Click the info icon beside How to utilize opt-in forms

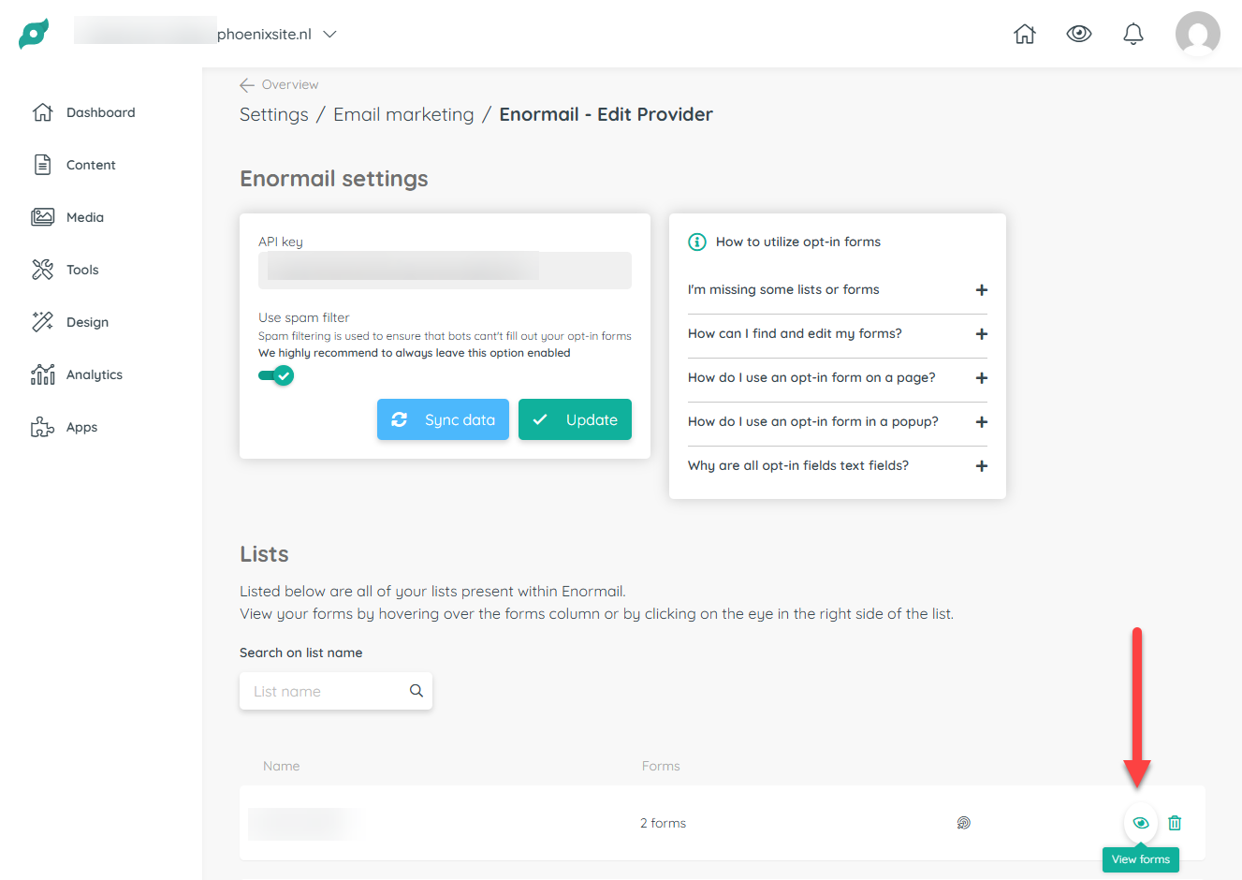pos(697,242)
